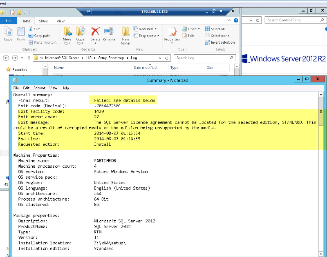Screen dimensions: 327x257
Task: Click "FABTIMEDB" machine name text
Action: click(x=105, y=161)
